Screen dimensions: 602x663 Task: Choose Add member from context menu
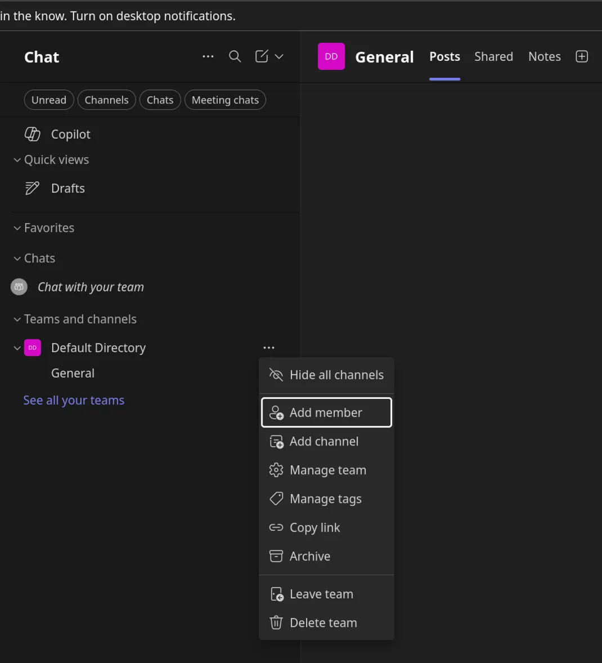coord(326,412)
